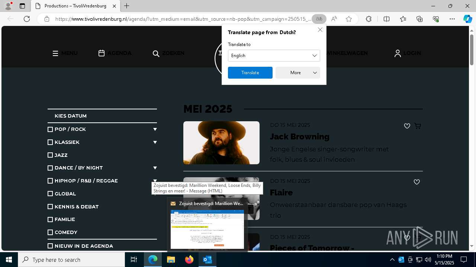Open Outlook from taskbar
Viewport: 476px width, 267px height.
(x=208, y=260)
